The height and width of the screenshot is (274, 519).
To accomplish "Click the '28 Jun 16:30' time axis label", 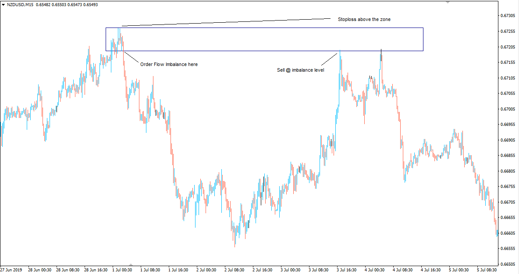I will tap(96, 270).
